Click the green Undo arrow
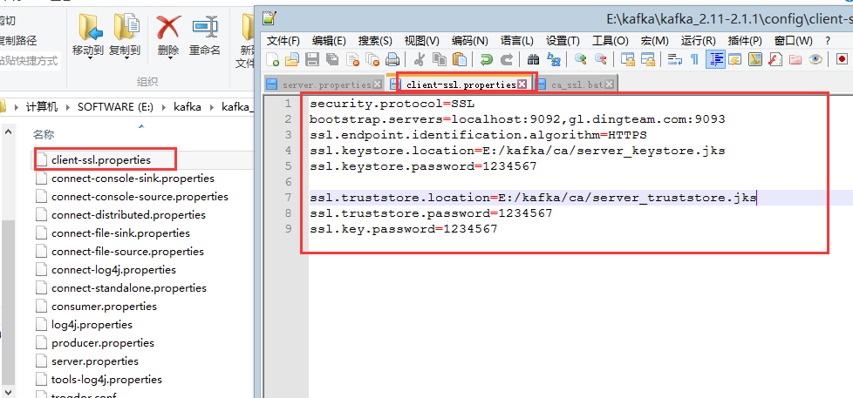The width and height of the screenshot is (853, 398). [487, 60]
